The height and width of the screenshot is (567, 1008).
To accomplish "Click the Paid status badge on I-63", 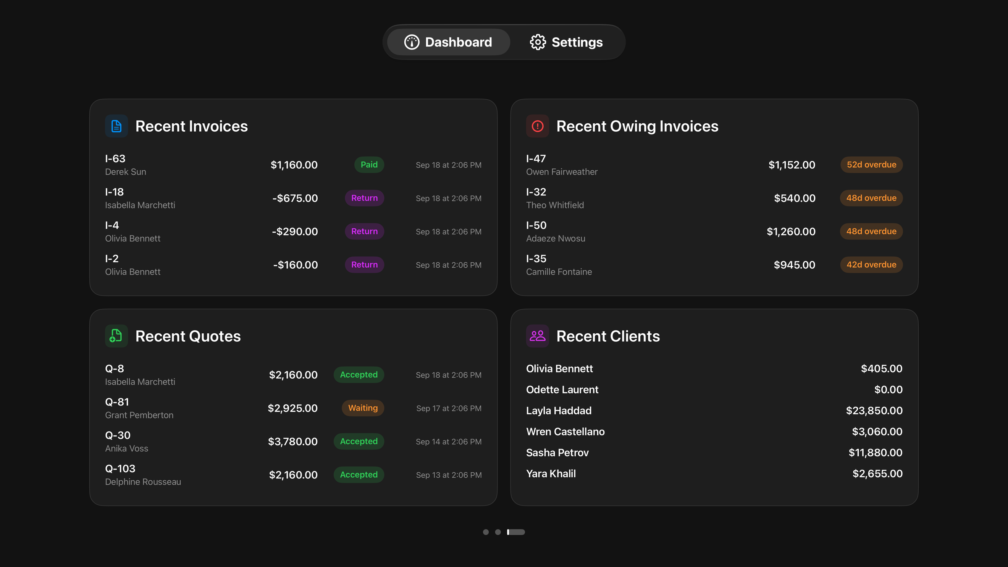I will tap(369, 165).
